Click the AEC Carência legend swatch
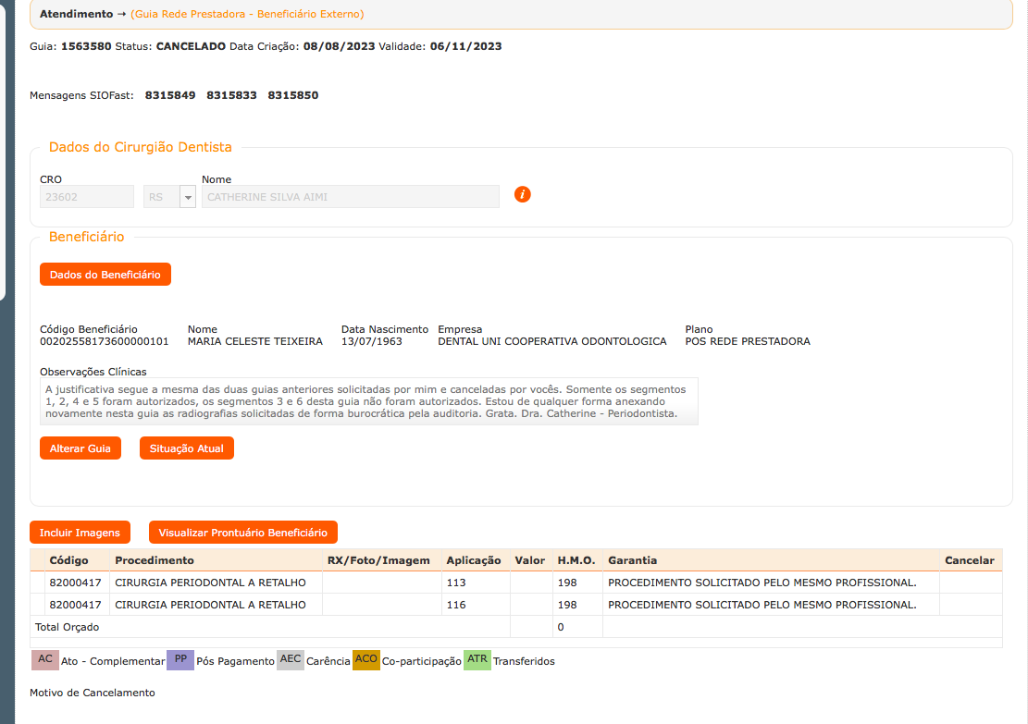 point(291,660)
